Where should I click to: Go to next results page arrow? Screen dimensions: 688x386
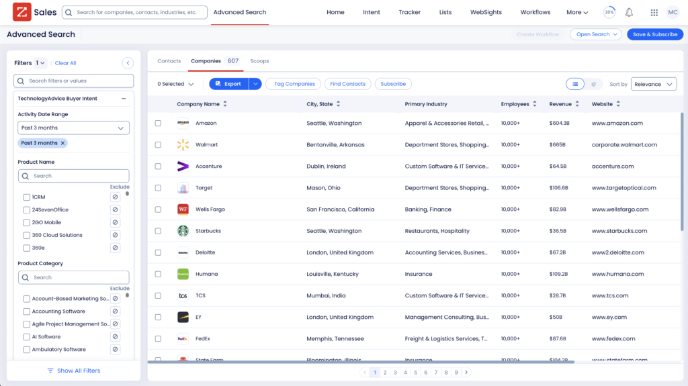click(x=466, y=373)
